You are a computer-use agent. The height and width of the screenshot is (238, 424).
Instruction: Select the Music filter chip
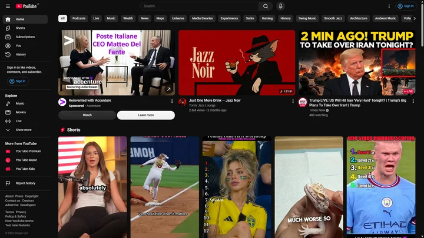[x=111, y=18]
